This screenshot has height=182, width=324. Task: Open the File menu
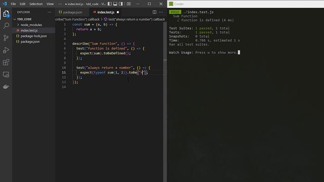(x=13, y=4)
